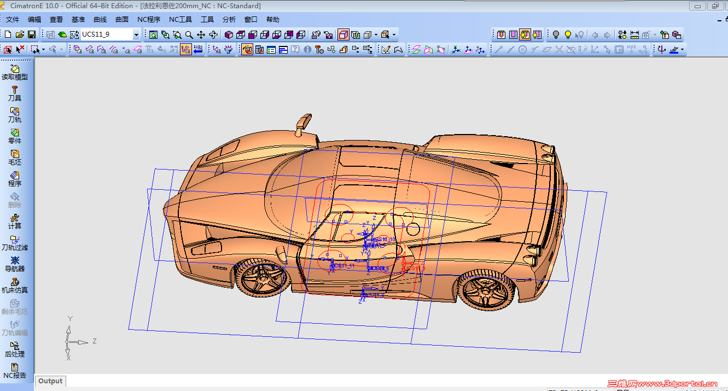
Task: Click the Save floppy disk icon
Action: (32, 34)
